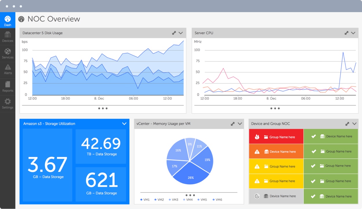The width and height of the screenshot is (362, 209).
Task: Open the Reports sidebar section
Action: 8,86
